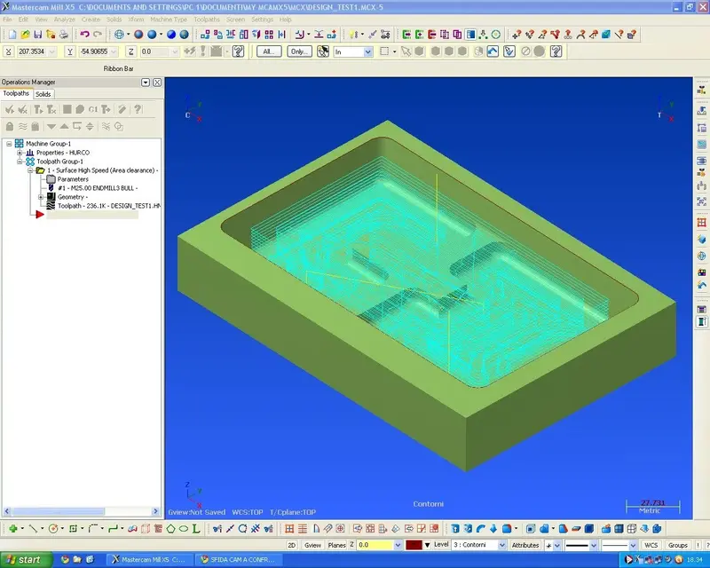Open the Toolpaths menu
This screenshot has height=568, width=710.
(x=207, y=20)
